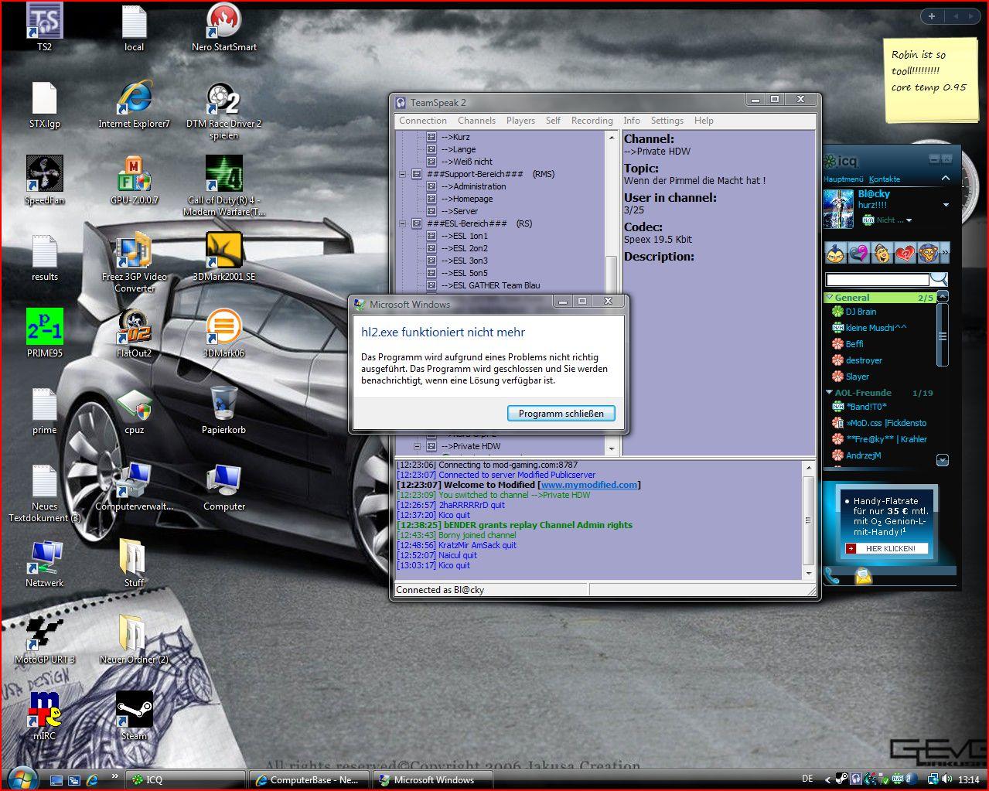Launch 3DMark2001 SE shortcut
Screen dimensions: 989x791
224,257
